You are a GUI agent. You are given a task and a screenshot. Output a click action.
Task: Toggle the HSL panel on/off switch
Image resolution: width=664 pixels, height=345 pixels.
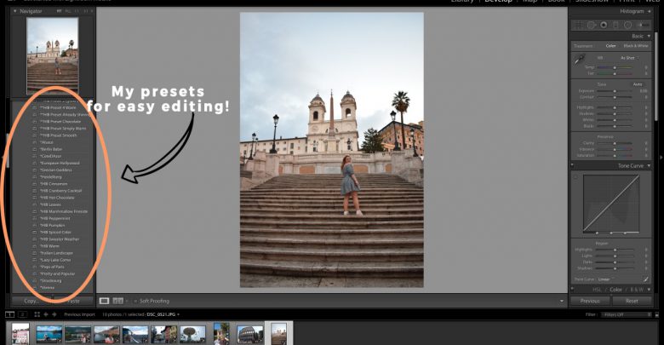pos(573,290)
